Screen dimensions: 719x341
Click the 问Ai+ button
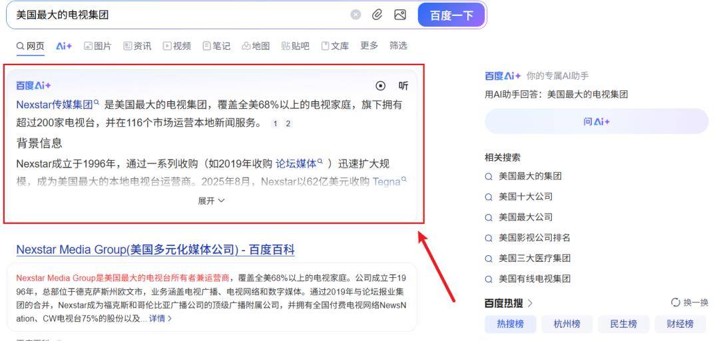596,122
